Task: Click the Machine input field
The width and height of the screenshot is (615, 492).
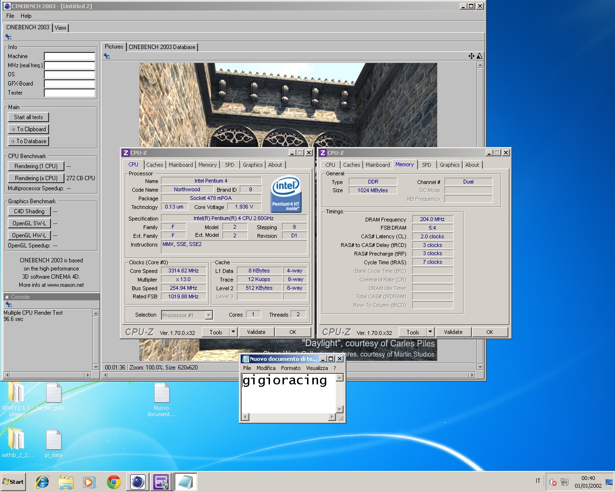Action: click(x=70, y=56)
